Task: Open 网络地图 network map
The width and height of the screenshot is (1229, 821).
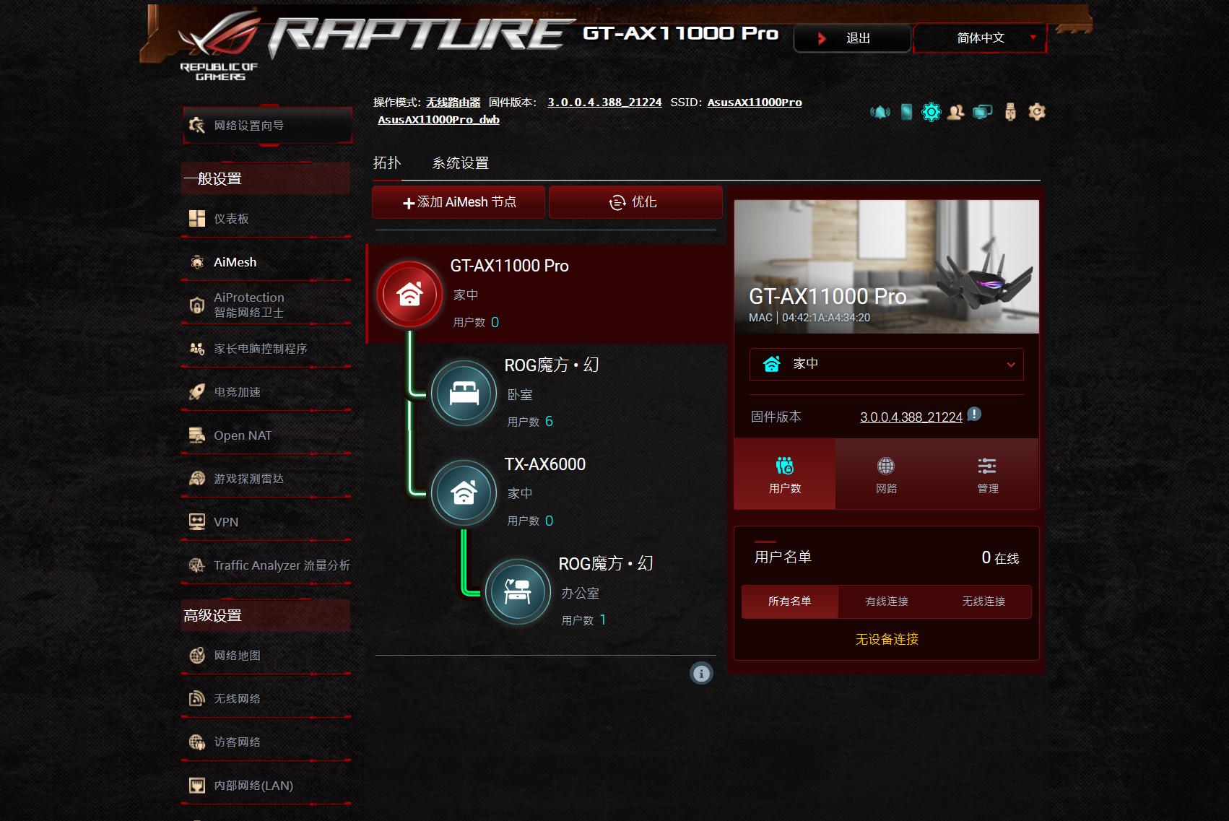Action: pos(266,656)
